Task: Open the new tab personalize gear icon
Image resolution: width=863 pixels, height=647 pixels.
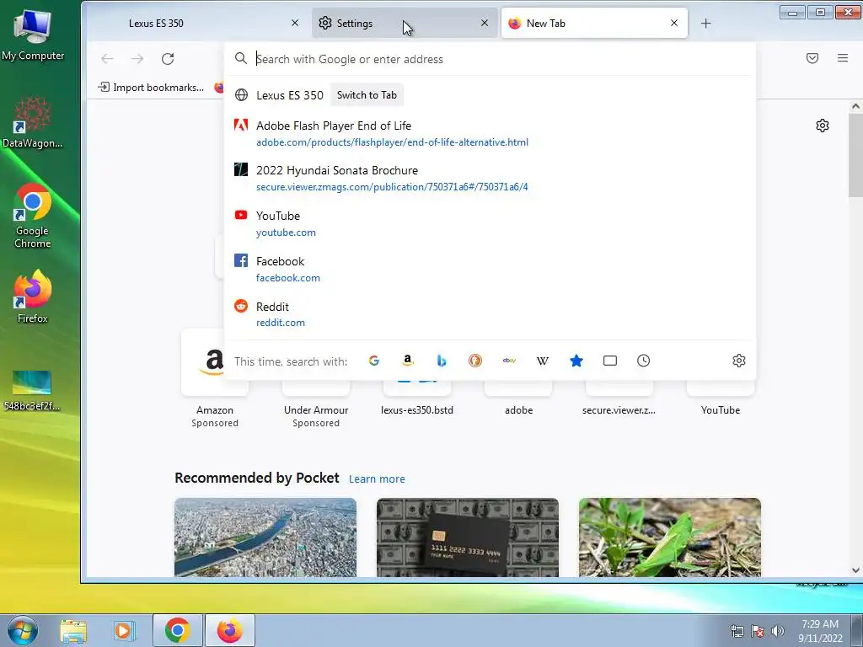Action: click(823, 126)
